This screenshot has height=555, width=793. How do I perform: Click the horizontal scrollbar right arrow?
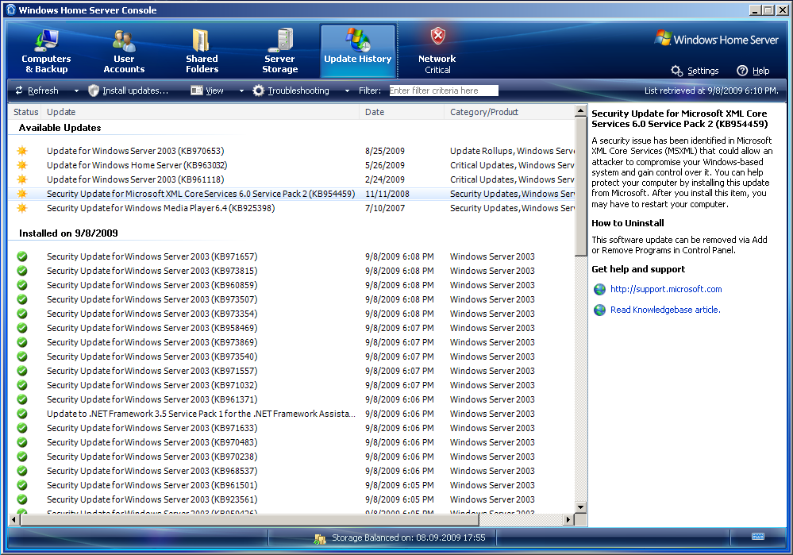568,519
